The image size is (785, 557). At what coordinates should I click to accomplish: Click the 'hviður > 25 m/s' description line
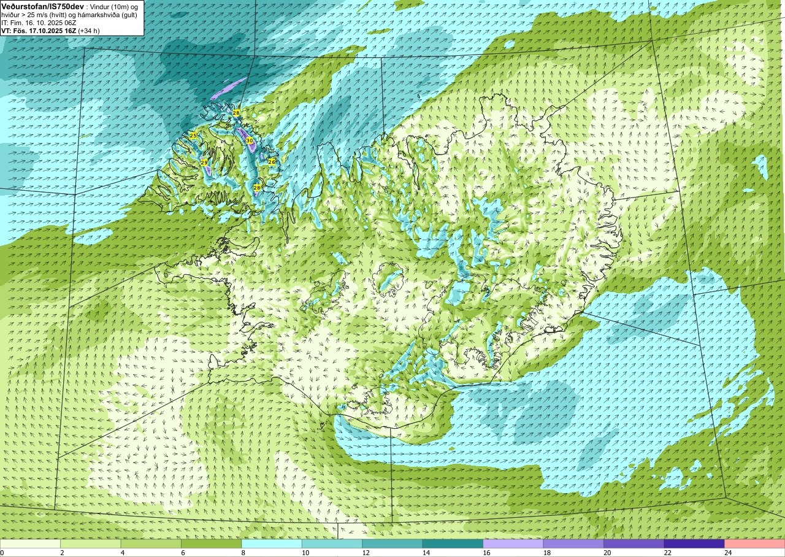point(69,14)
